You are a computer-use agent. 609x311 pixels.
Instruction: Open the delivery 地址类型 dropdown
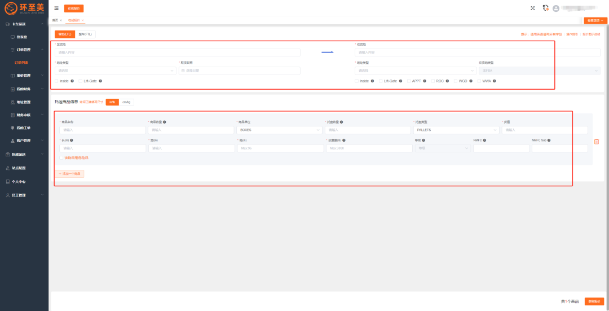pyautogui.click(x=415, y=71)
